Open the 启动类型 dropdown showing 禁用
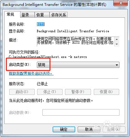 (x=78, y=65)
